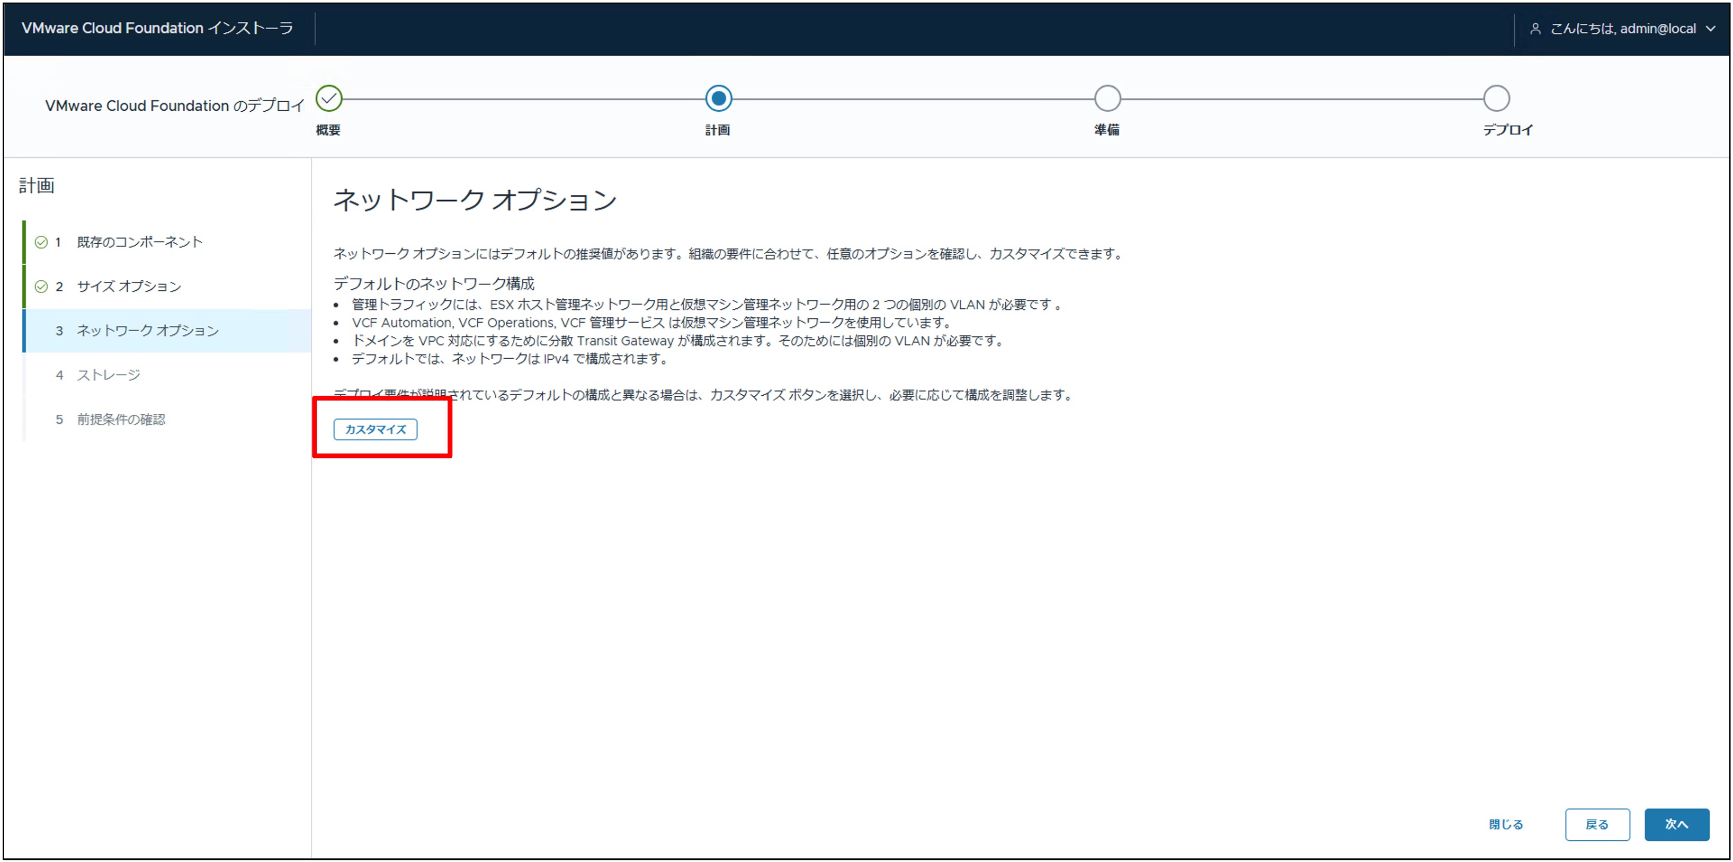Click the VMware Cloud Foundation のデプロイ label
Screen dimensions: 1733x862
175,105
